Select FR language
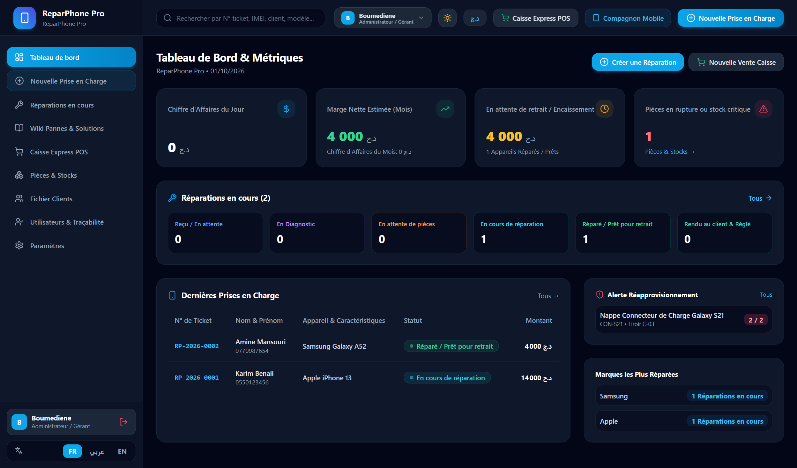Image resolution: width=797 pixels, height=468 pixels. tap(72, 451)
